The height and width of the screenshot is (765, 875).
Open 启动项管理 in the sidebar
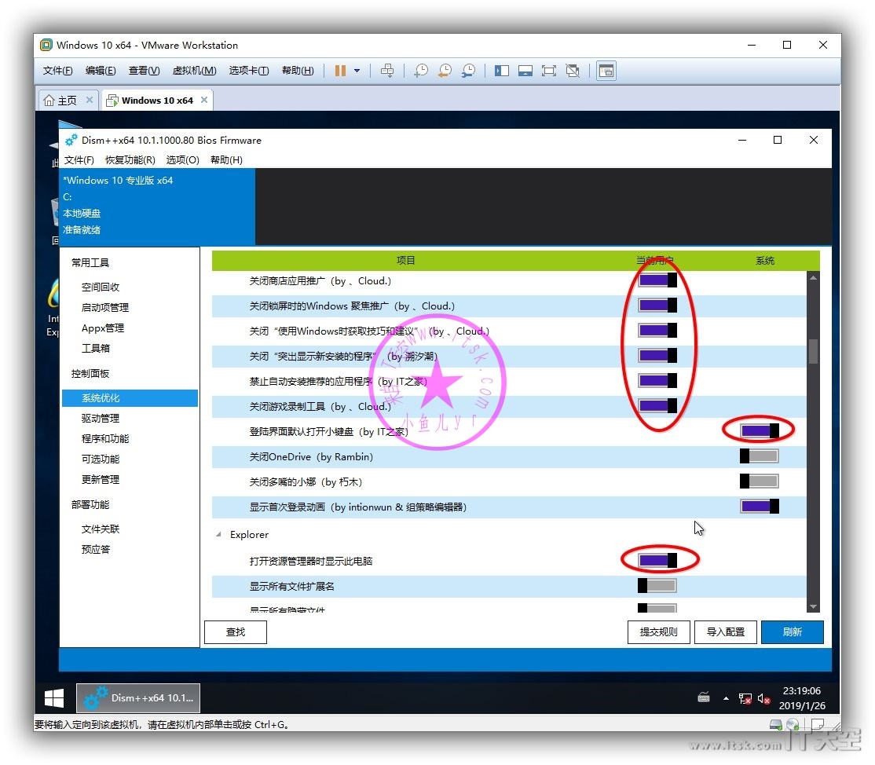coord(105,307)
